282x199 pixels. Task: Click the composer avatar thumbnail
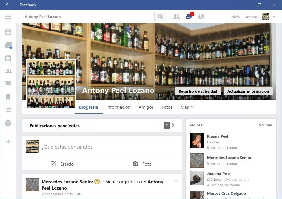click(x=32, y=147)
